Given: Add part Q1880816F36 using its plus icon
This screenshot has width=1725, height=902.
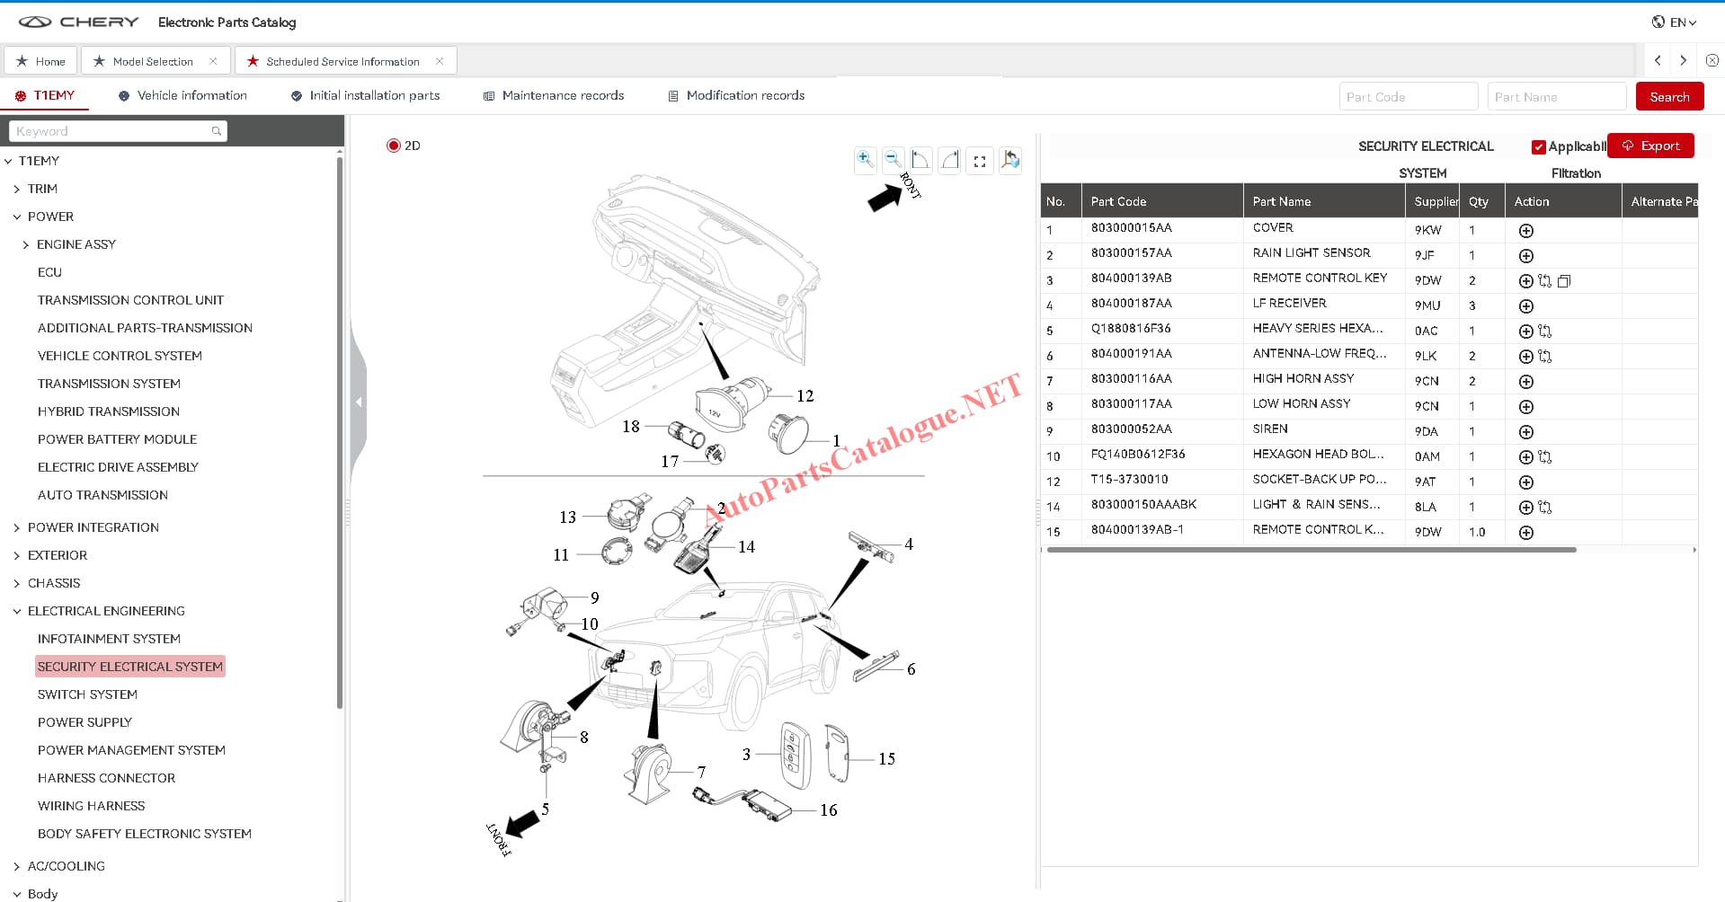Looking at the screenshot, I should click(x=1525, y=332).
